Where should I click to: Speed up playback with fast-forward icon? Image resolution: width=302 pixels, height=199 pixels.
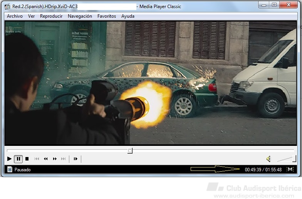point(55,159)
